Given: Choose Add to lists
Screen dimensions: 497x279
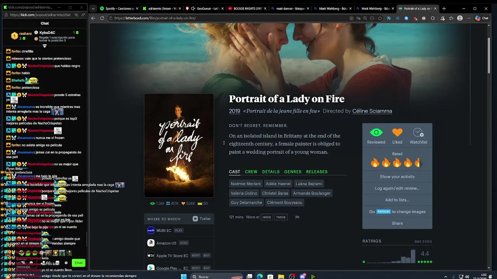Looking at the screenshot, I should coord(397,200).
